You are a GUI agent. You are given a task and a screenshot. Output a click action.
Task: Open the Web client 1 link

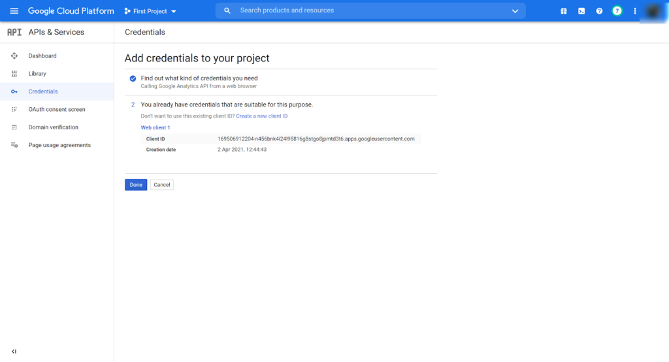pos(155,127)
